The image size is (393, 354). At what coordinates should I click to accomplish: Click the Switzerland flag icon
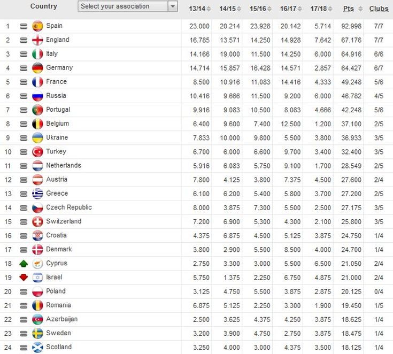pos(37,221)
